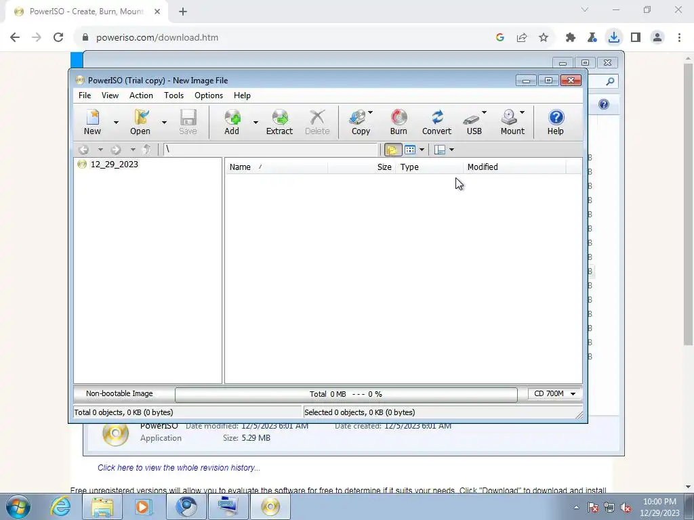Click the navigate Back arrow icon
Screen dimensions: 694x520
click(83, 150)
